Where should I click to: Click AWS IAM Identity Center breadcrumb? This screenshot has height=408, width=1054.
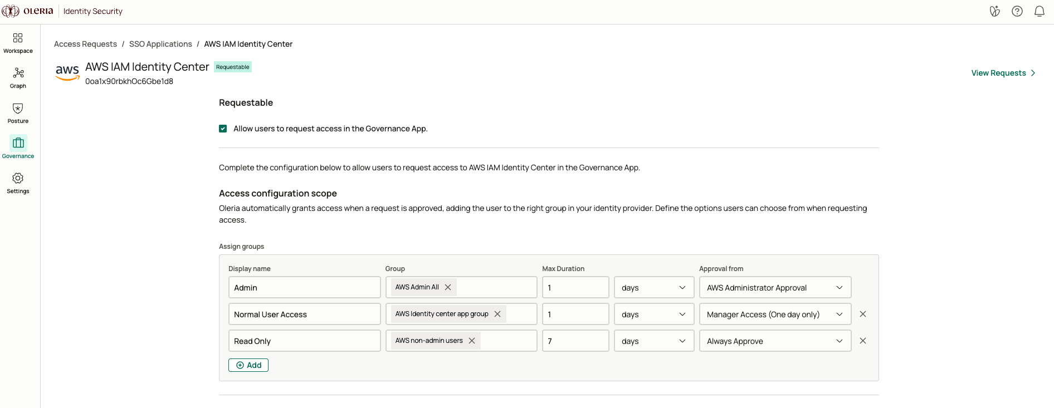pyautogui.click(x=248, y=44)
